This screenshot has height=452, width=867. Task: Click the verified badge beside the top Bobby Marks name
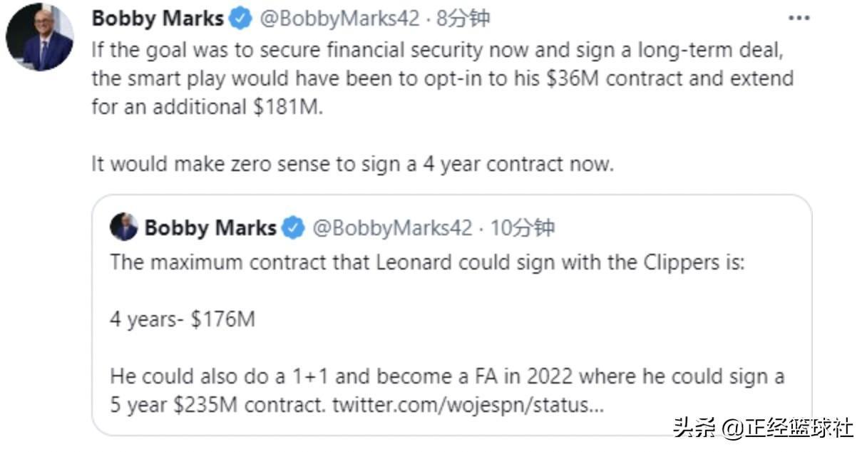click(241, 19)
